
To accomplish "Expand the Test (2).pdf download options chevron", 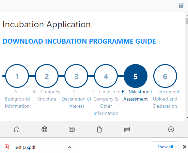I will pos(70,147).
